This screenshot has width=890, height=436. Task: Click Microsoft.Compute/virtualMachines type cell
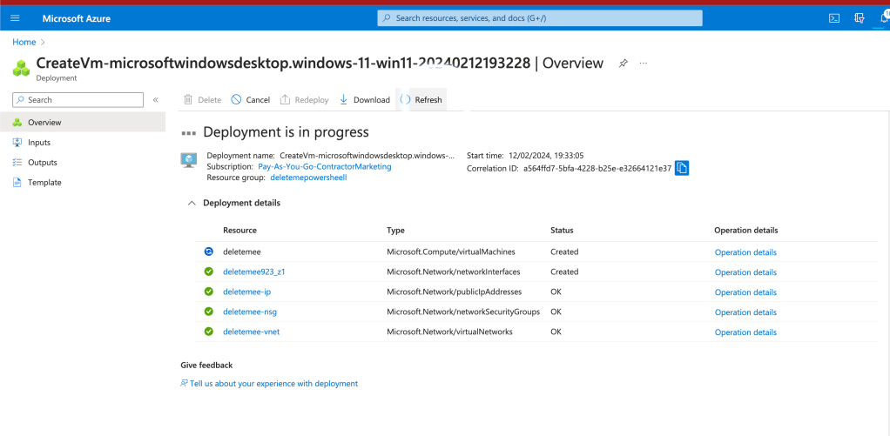[451, 252]
